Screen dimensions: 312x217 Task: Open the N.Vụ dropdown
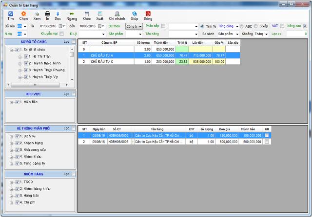pos(25,34)
